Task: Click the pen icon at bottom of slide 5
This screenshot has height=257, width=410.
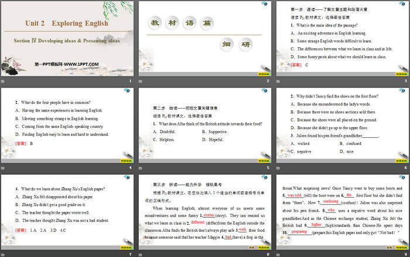Action: (265, 155)
